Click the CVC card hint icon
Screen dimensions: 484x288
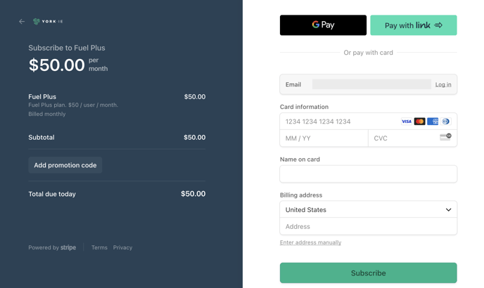click(445, 137)
